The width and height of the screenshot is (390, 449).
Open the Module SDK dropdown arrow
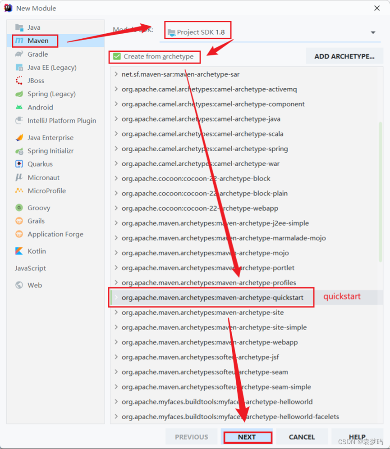pyautogui.click(x=373, y=32)
